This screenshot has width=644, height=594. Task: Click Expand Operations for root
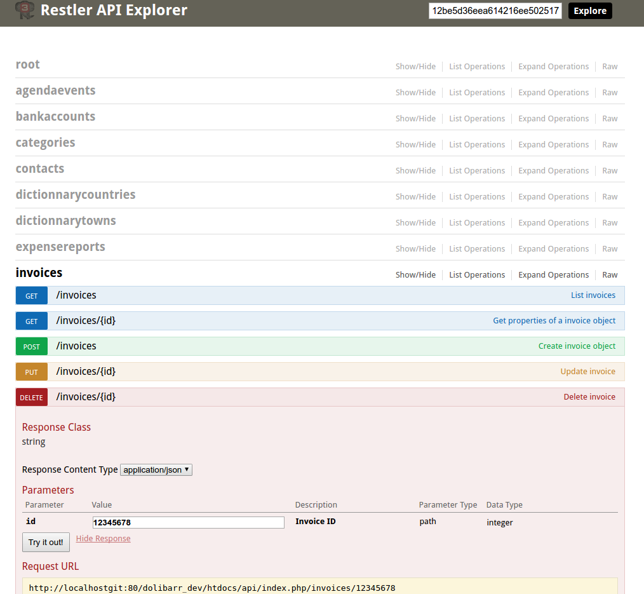coord(553,67)
